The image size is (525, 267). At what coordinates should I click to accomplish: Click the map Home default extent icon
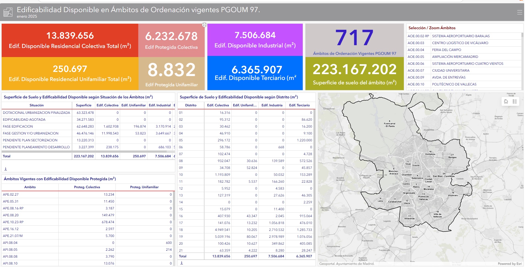point(506,101)
